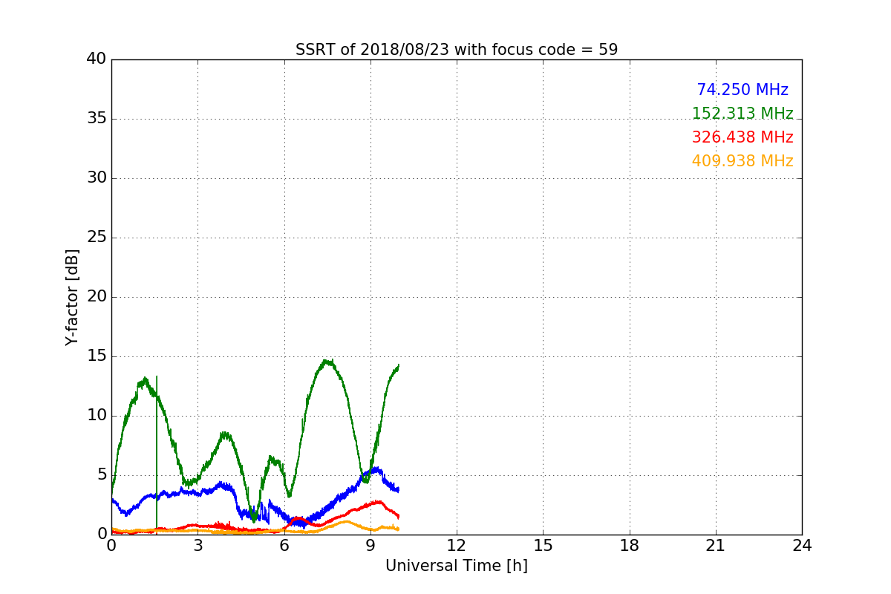This screenshot has height=594, width=891.
Task: Click the green "152.313 MHz" legend label
Action: 742,114
